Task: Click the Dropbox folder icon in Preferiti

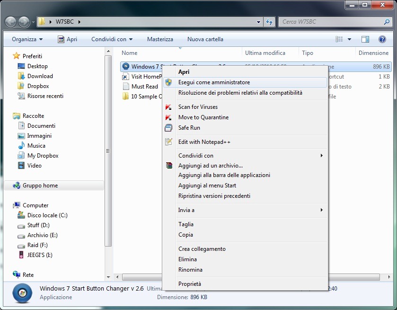Action: tap(21, 86)
